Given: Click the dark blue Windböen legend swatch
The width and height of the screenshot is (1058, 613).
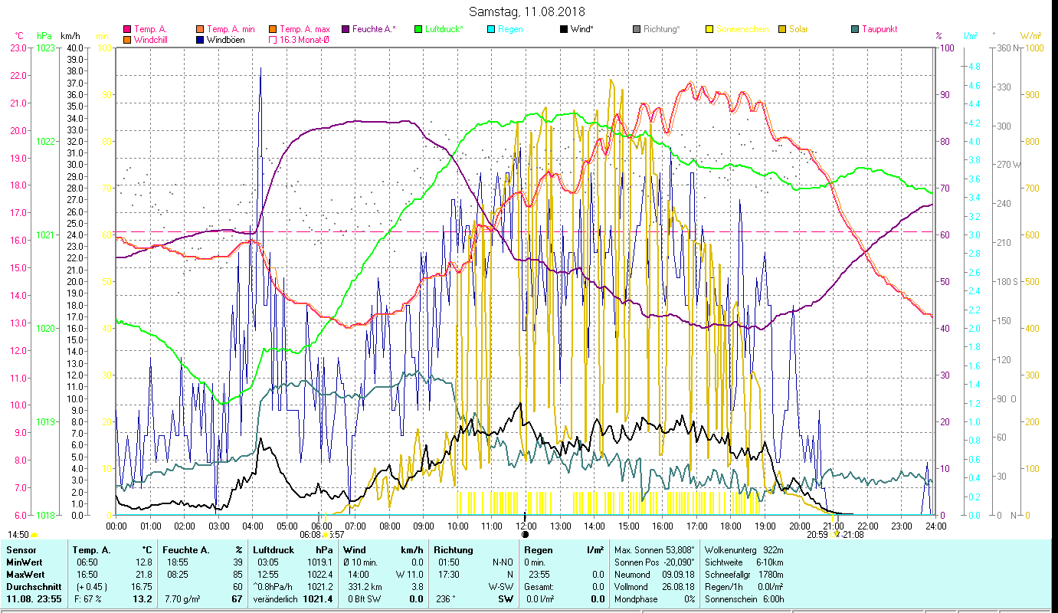Looking at the screenshot, I should click(201, 39).
